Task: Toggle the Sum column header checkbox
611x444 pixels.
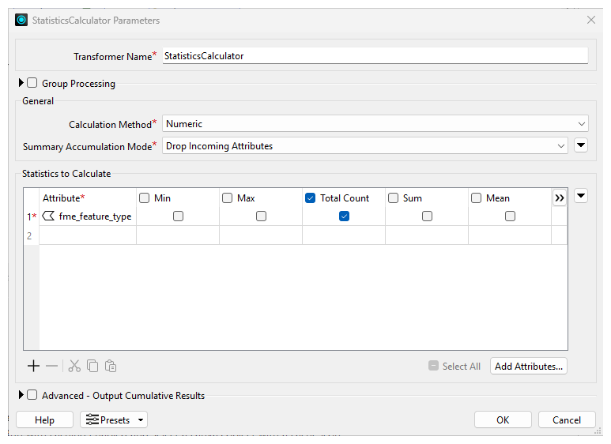Action: [x=393, y=198]
